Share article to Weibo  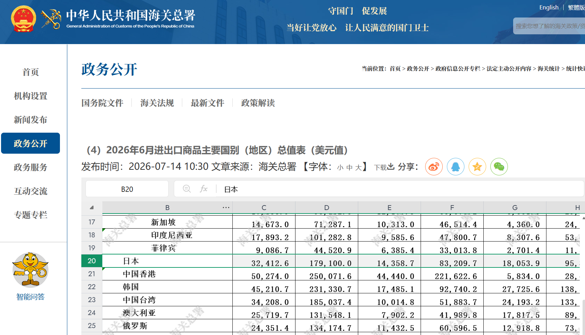click(x=434, y=167)
